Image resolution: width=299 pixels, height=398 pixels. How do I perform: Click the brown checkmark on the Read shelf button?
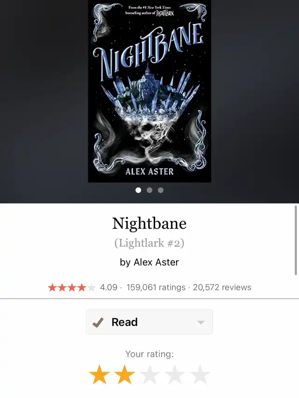[x=98, y=322]
